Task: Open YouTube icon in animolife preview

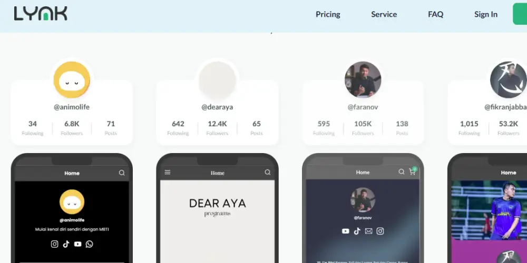Action: (77, 244)
